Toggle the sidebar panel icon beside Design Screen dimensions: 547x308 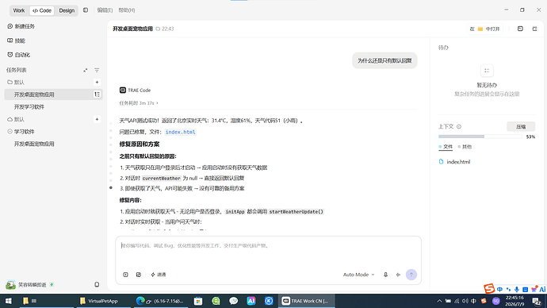tap(86, 10)
